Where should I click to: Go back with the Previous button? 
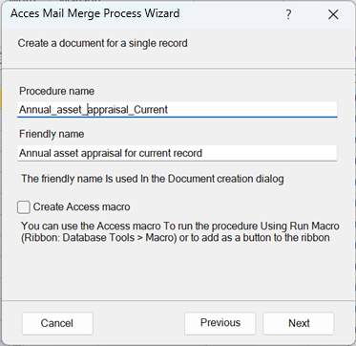[220, 323]
